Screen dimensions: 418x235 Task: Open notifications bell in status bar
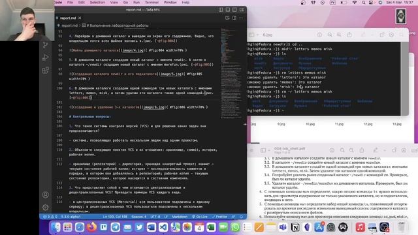point(241,217)
